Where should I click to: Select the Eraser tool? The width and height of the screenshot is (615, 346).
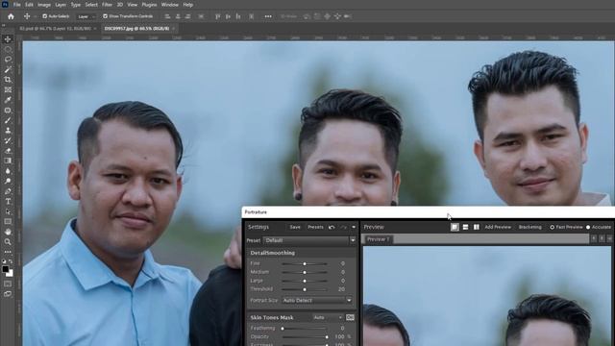(x=8, y=151)
